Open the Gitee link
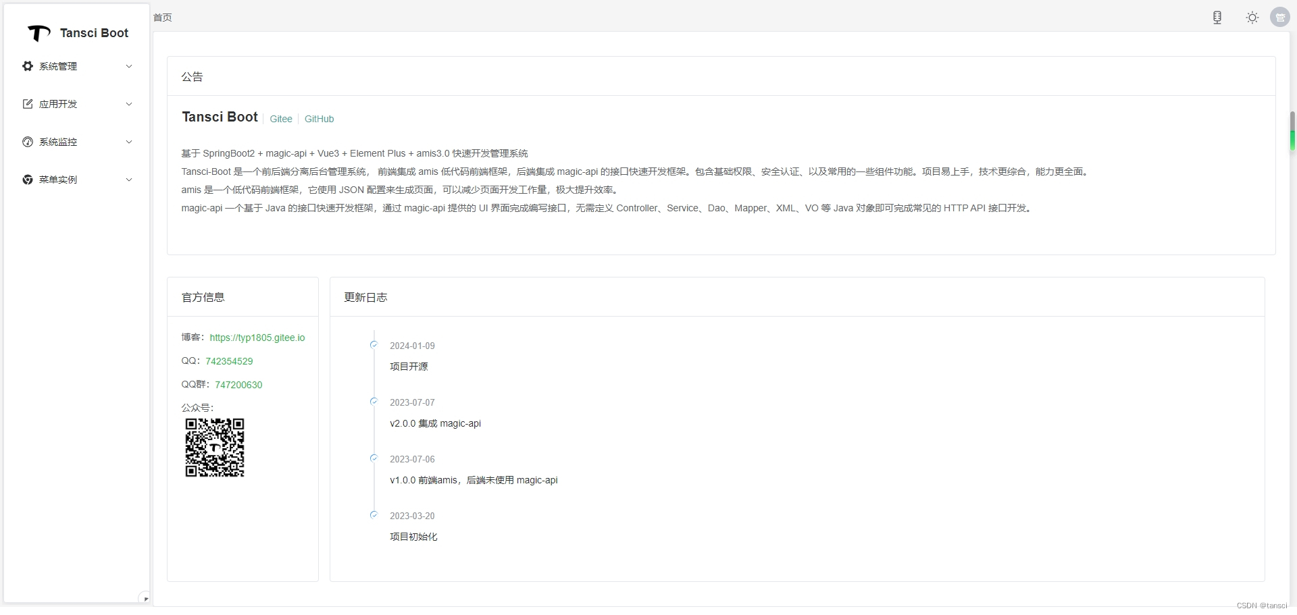This screenshot has height=615, width=1297. [281, 119]
